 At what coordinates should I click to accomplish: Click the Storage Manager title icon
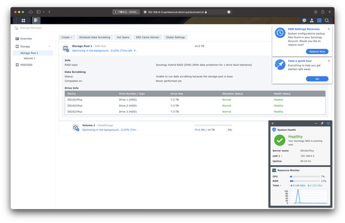(16, 28)
